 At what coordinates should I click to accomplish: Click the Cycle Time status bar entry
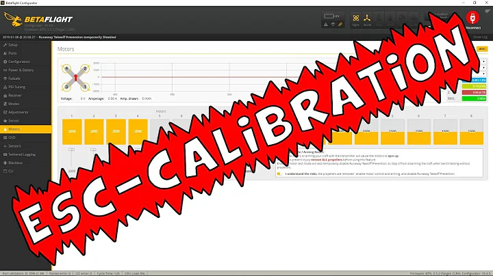(x=108, y=273)
